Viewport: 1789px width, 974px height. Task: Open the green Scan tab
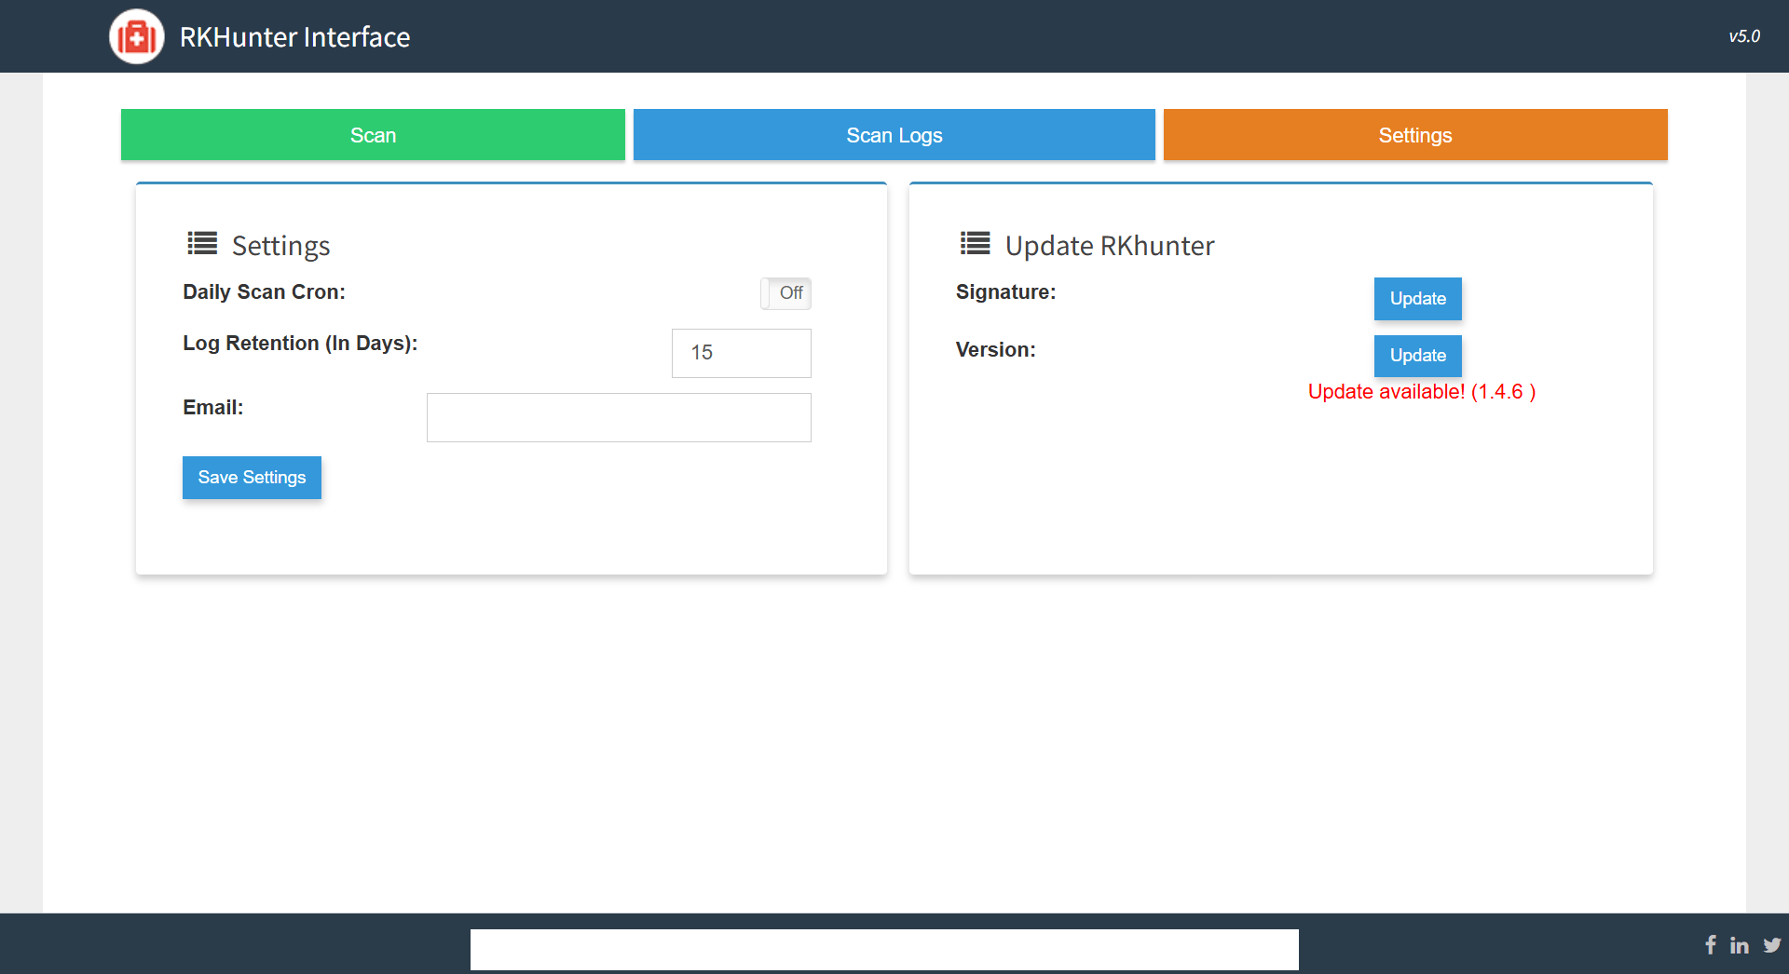(373, 135)
